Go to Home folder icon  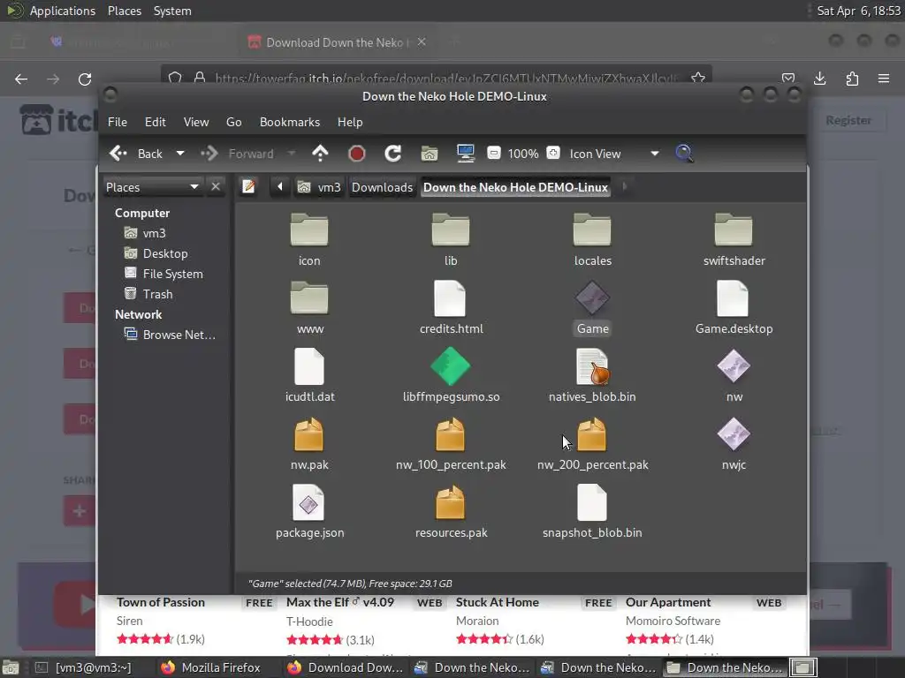tap(430, 154)
